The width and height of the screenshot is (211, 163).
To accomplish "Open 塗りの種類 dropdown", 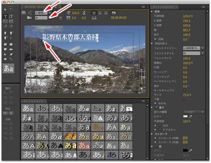I will point(193,112).
